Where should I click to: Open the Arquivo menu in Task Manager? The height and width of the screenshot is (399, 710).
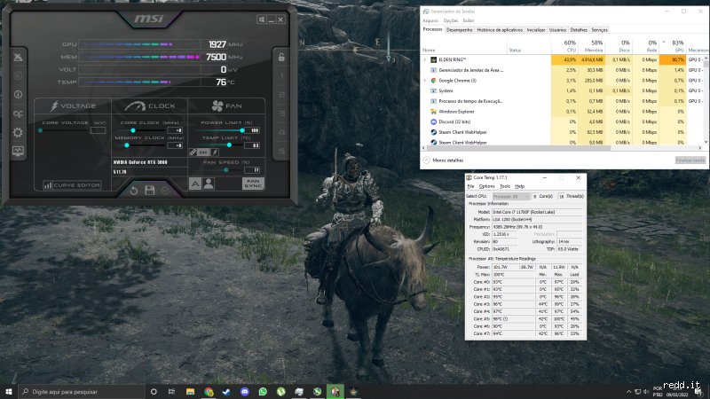[x=430, y=20]
